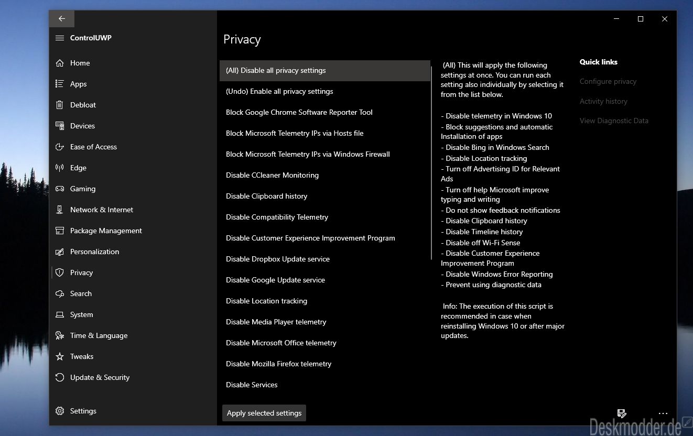The image size is (693, 436).
Task: Click the Settings gear icon
Action: (60, 411)
